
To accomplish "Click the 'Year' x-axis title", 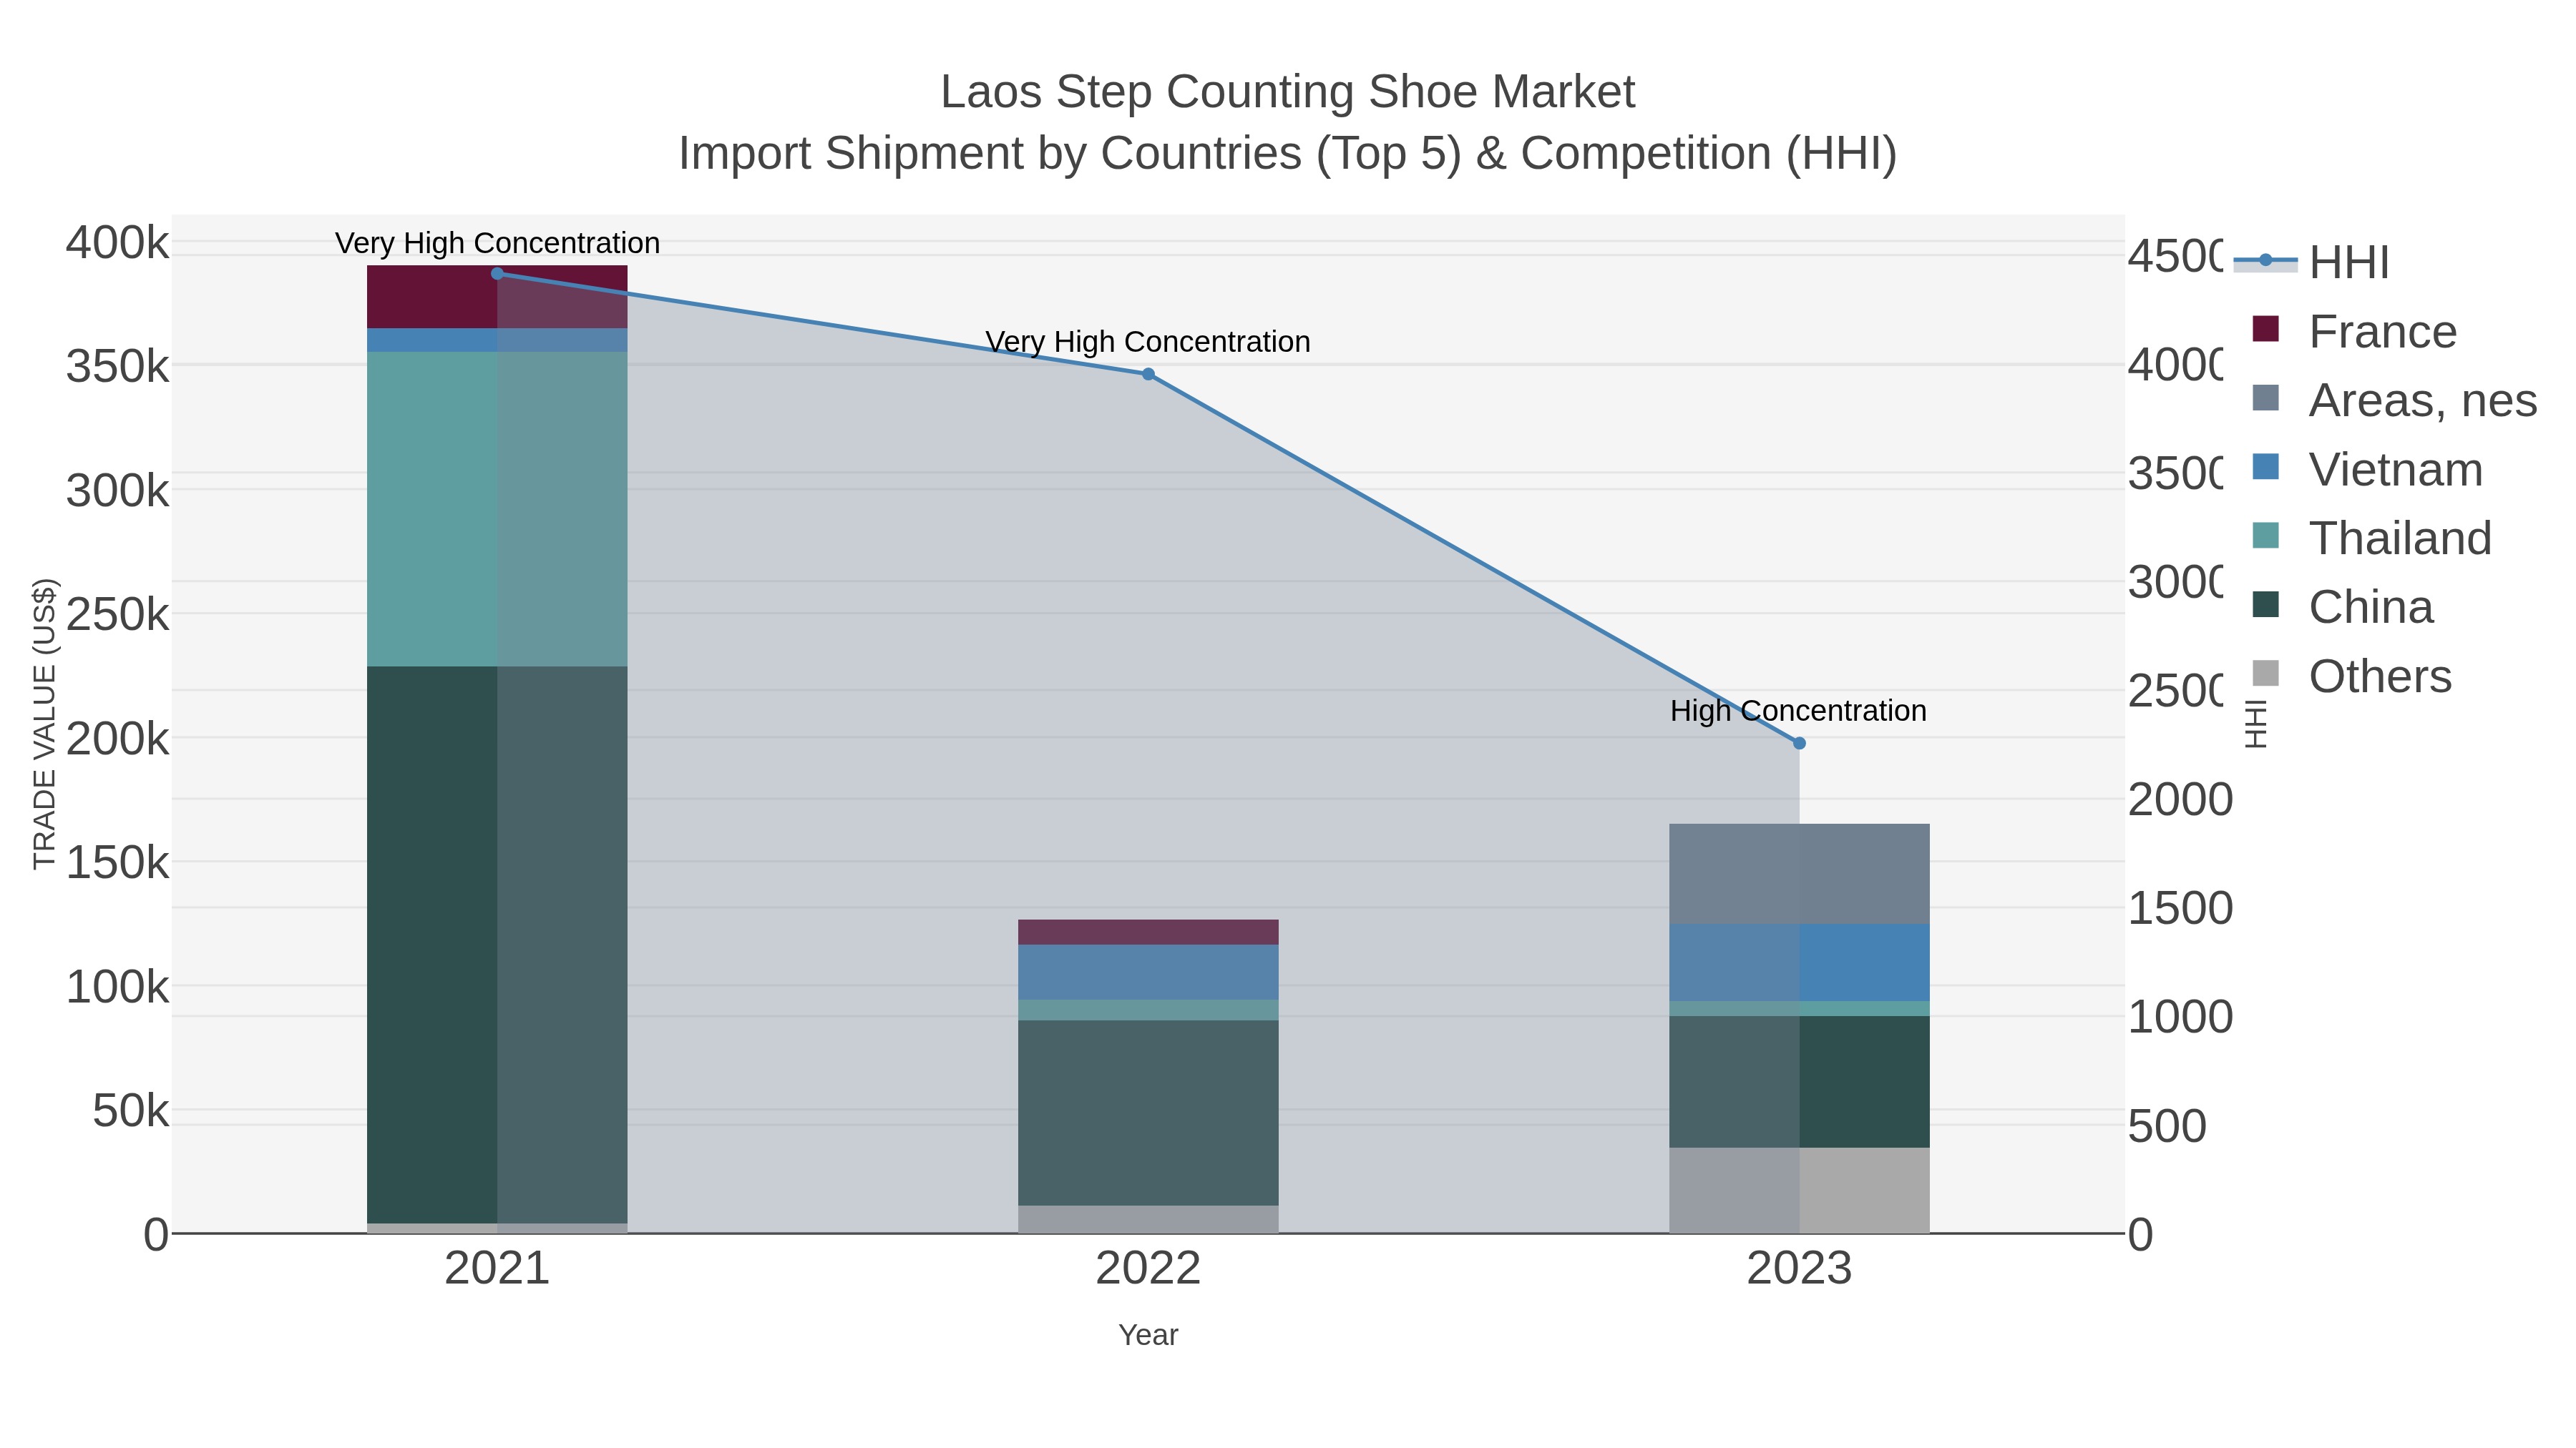I will click(x=1148, y=1335).
